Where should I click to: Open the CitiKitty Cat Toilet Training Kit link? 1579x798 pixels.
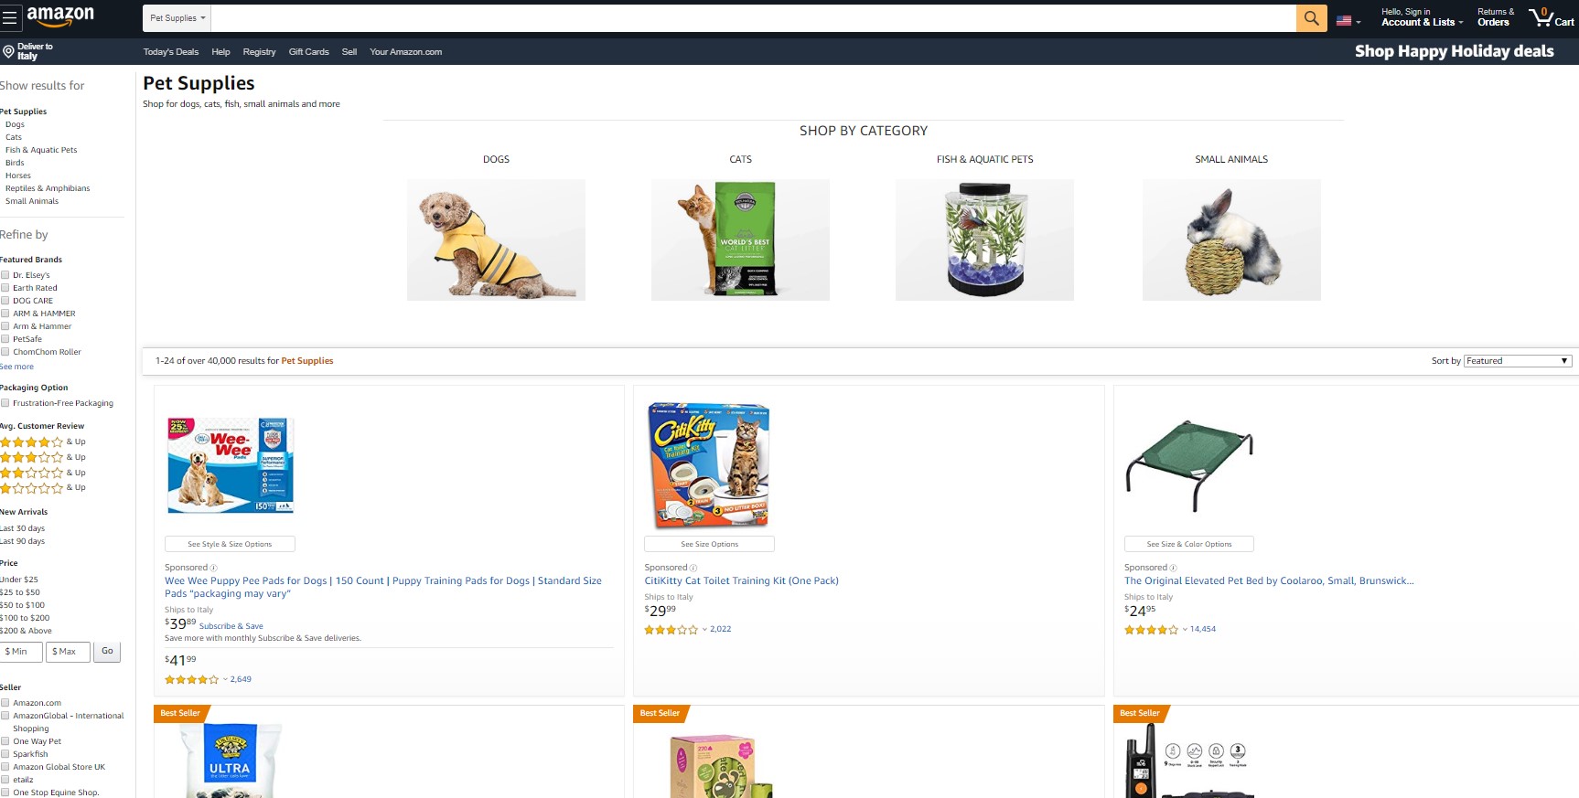[741, 580]
